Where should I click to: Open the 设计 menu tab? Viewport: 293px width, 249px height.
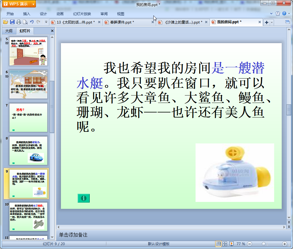click(43, 14)
